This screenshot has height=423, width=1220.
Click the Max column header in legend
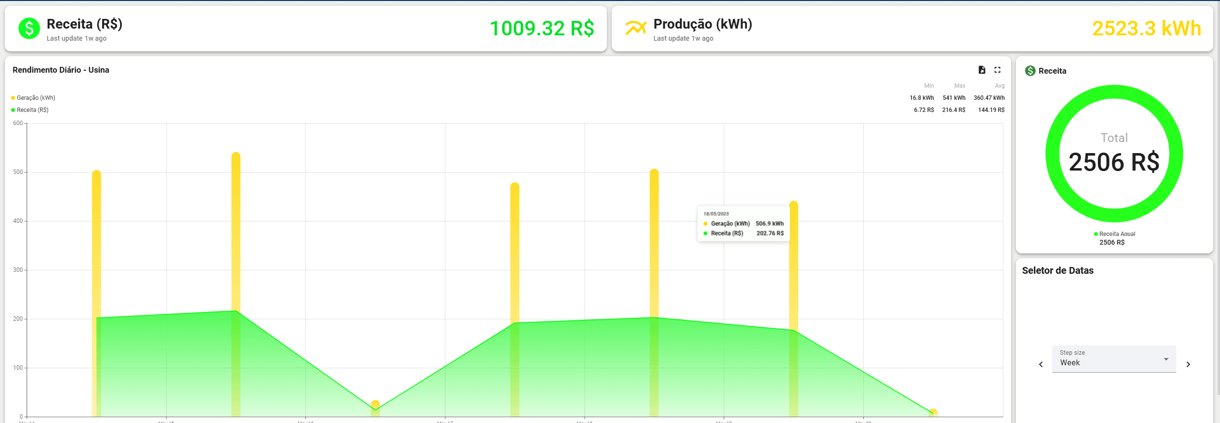959,86
